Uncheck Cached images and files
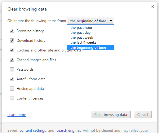The width and height of the screenshot is (159, 133). (12, 60)
